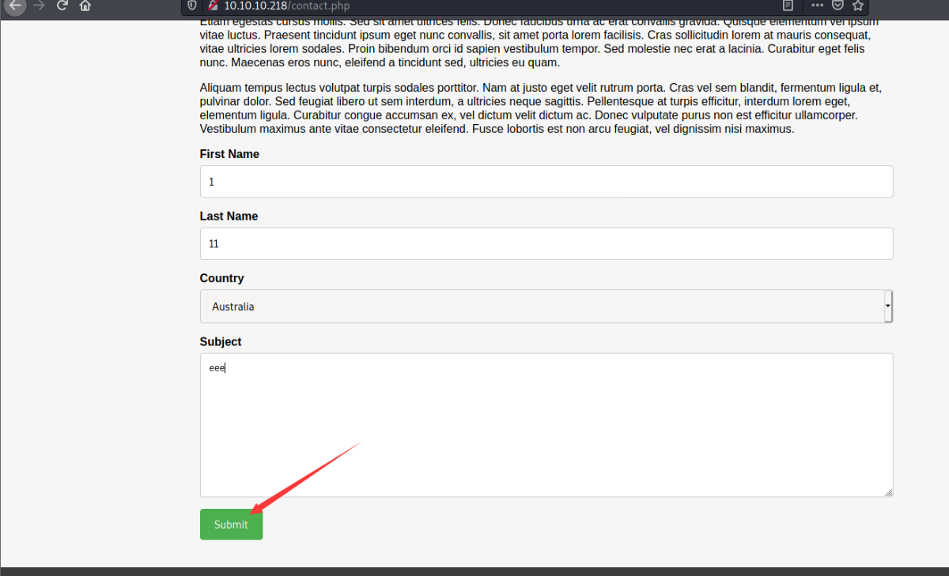Toggle reader view icon in address bar
This screenshot has height=576, width=949.
point(788,6)
